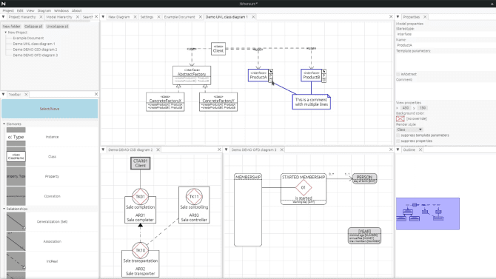Collapse the Relationships section
This screenshot has height=279, width=496.
pyautogui.click(x=4, y=209)
